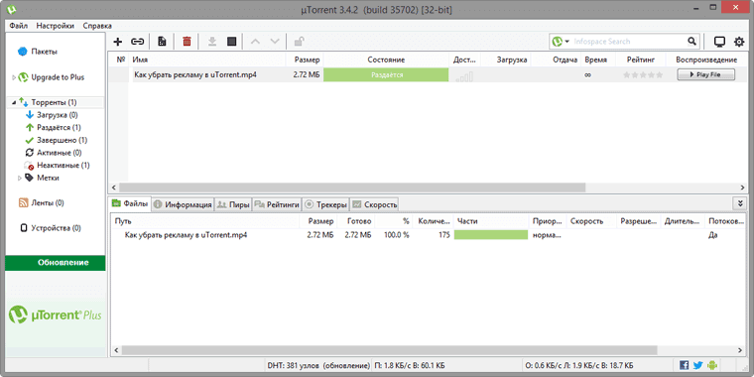Switch to the Пиры tab
The width and height of the screenshot is (754, 377).
tap(233, 204)
